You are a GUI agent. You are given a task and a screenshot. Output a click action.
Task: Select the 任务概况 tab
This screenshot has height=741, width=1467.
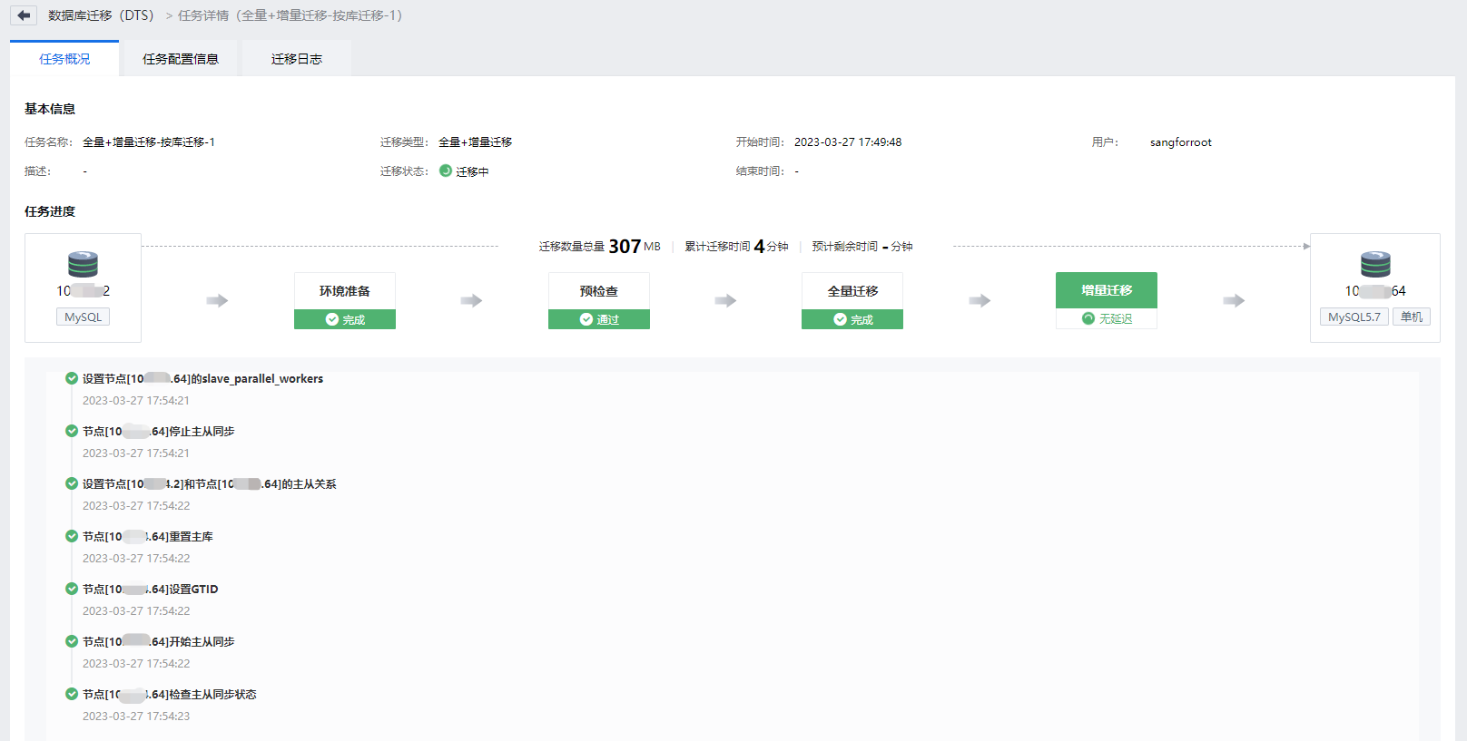click(x=64, y=59)
